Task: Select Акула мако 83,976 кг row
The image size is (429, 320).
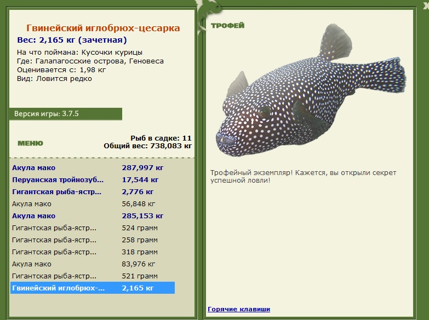Action: [93, 264]
